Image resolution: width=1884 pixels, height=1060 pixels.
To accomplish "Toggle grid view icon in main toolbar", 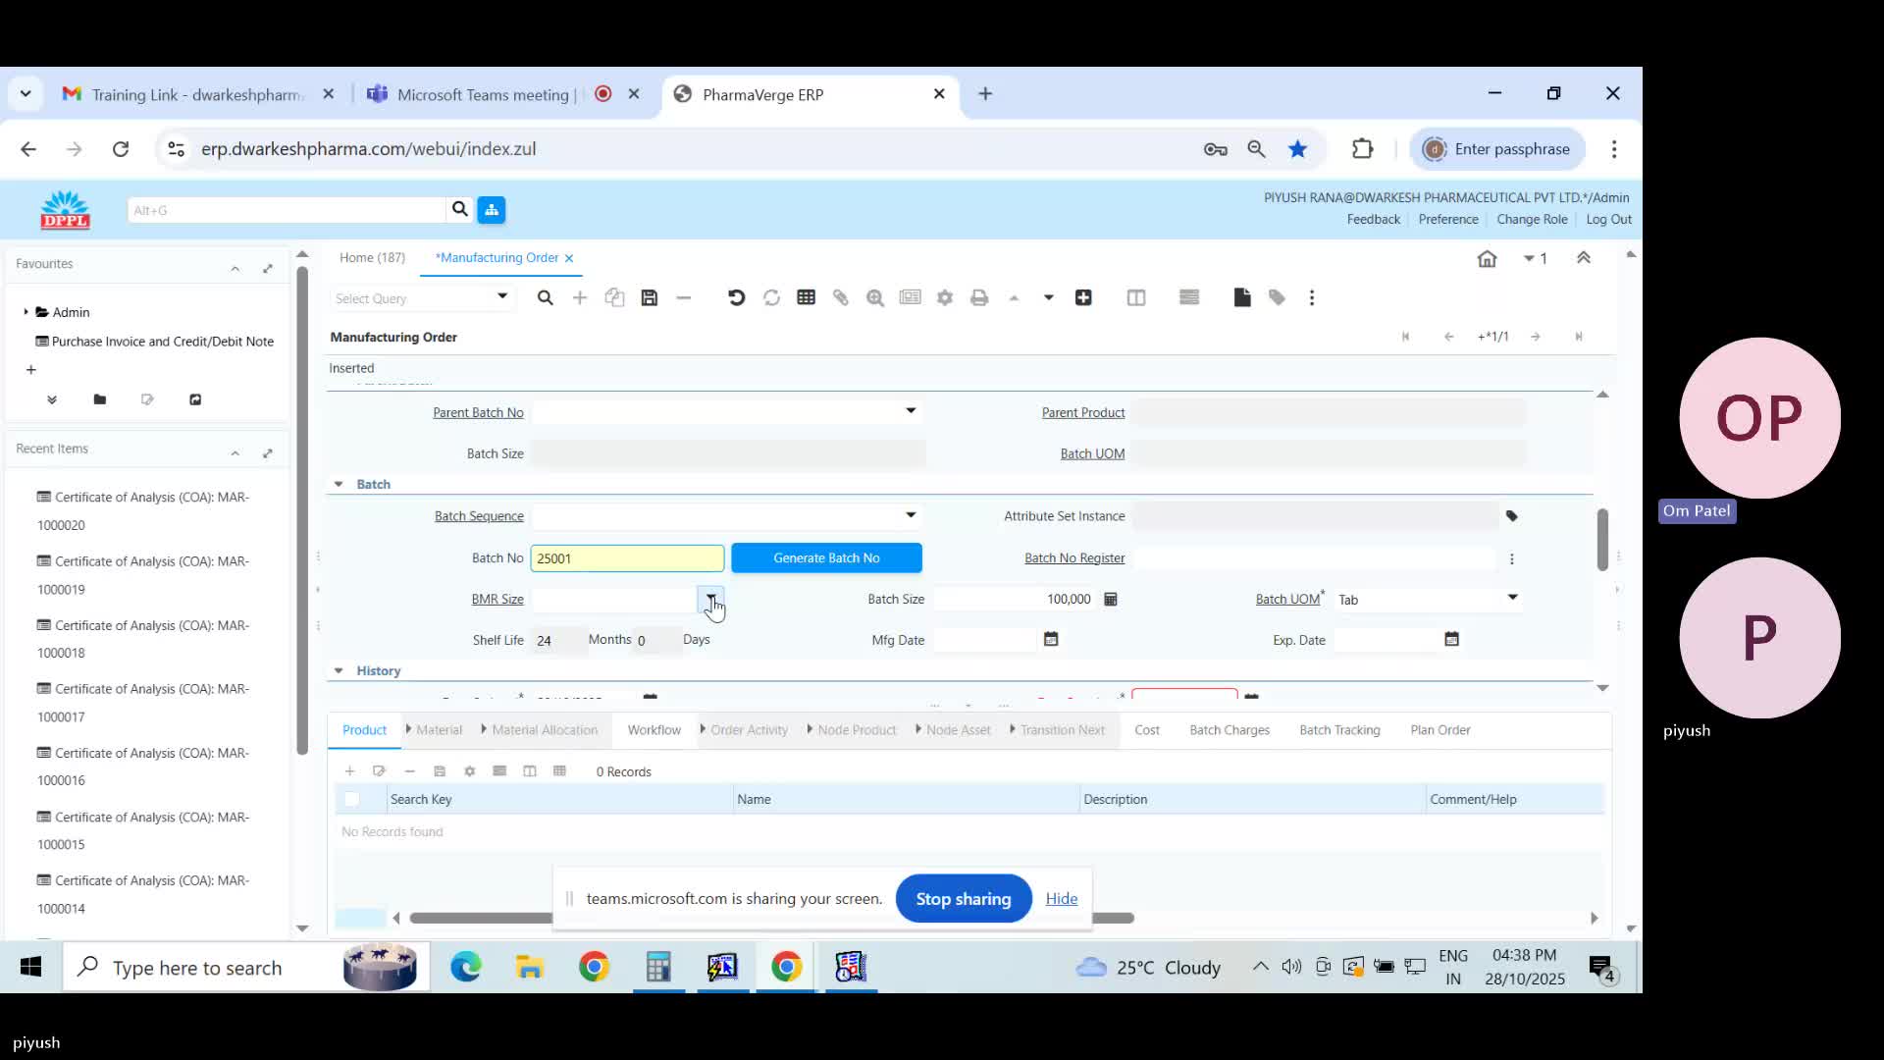I will click(807, 297).
